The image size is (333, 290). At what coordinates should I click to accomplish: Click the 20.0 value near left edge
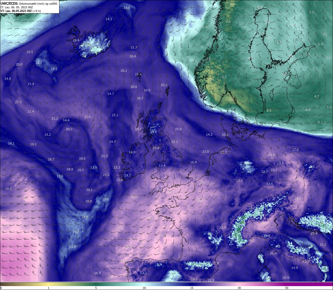click(19, 65)
